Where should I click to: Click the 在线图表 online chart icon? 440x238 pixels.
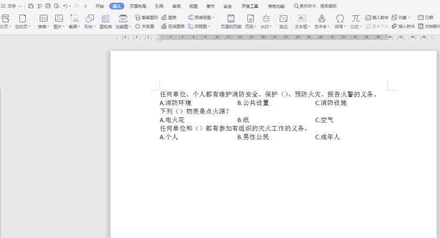point(173,26)
